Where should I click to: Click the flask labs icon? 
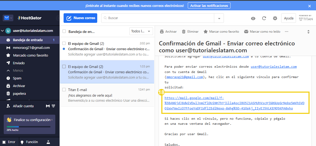[48, 142]
